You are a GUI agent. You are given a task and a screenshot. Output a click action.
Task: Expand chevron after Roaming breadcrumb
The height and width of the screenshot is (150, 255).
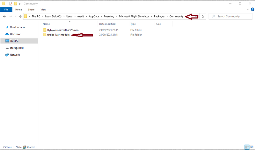117,17
